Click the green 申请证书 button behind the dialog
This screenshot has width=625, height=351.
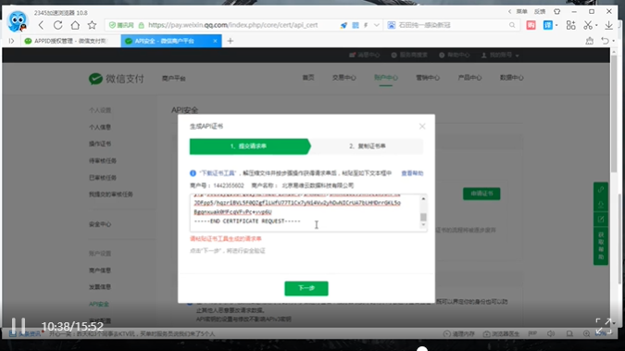point(481,194)
